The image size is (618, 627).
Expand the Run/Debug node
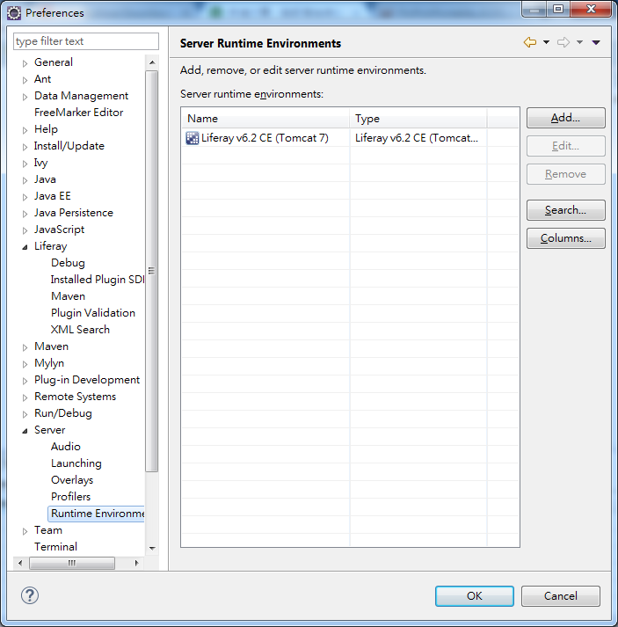click(x=25, y=414)
